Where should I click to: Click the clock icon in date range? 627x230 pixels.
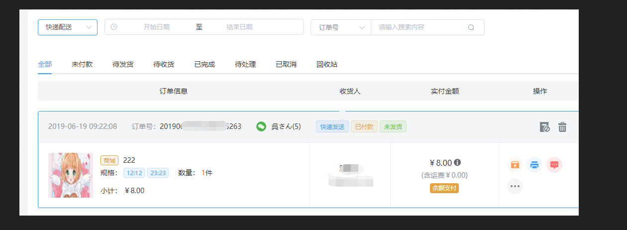click(x=114, y=27)
